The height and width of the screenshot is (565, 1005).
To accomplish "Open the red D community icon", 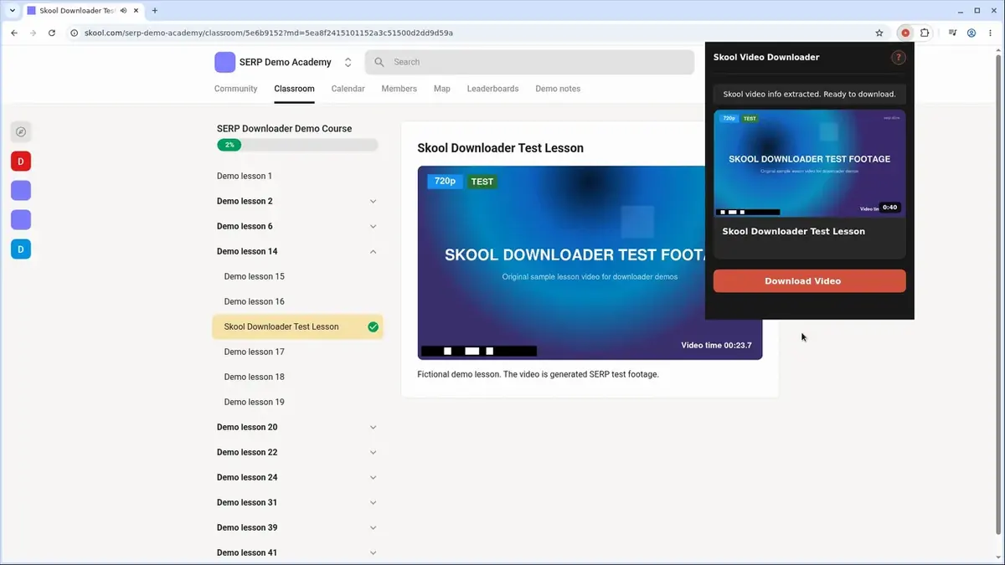I will click(21, 161).
